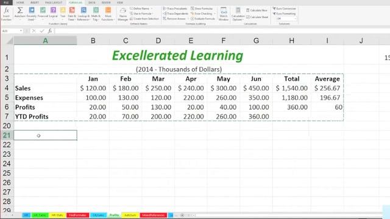Screen dimensions: 390x219
Task: Open Math & Trig functions library
Action: click(x=96, y=14)
